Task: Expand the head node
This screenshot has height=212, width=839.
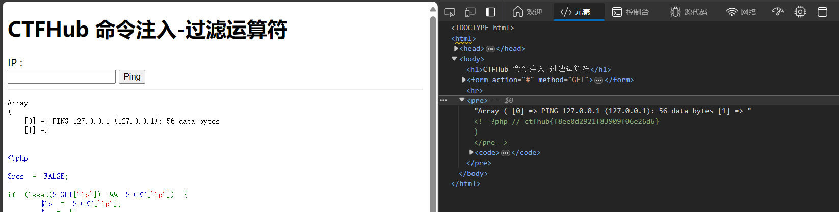Action: [x=456, y=48]
